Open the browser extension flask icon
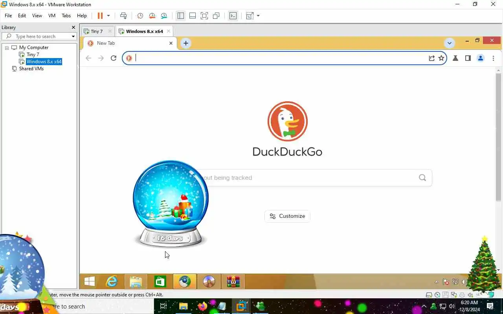 point(455,58)
